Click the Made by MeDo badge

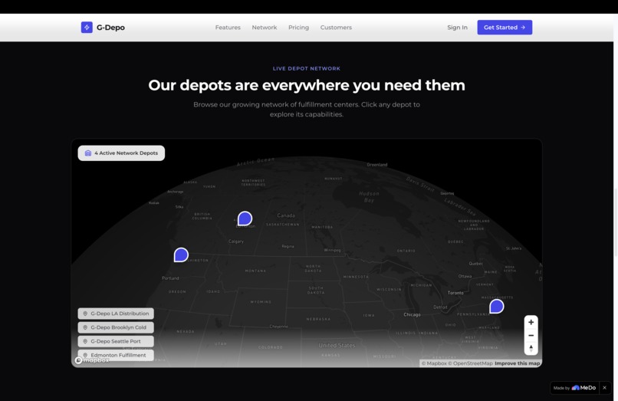point(574,388)
